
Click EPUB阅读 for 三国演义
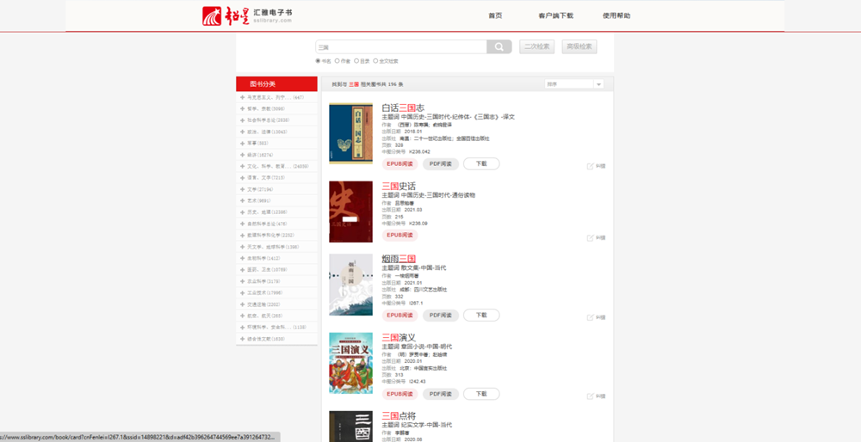click(x=400, y=394)
